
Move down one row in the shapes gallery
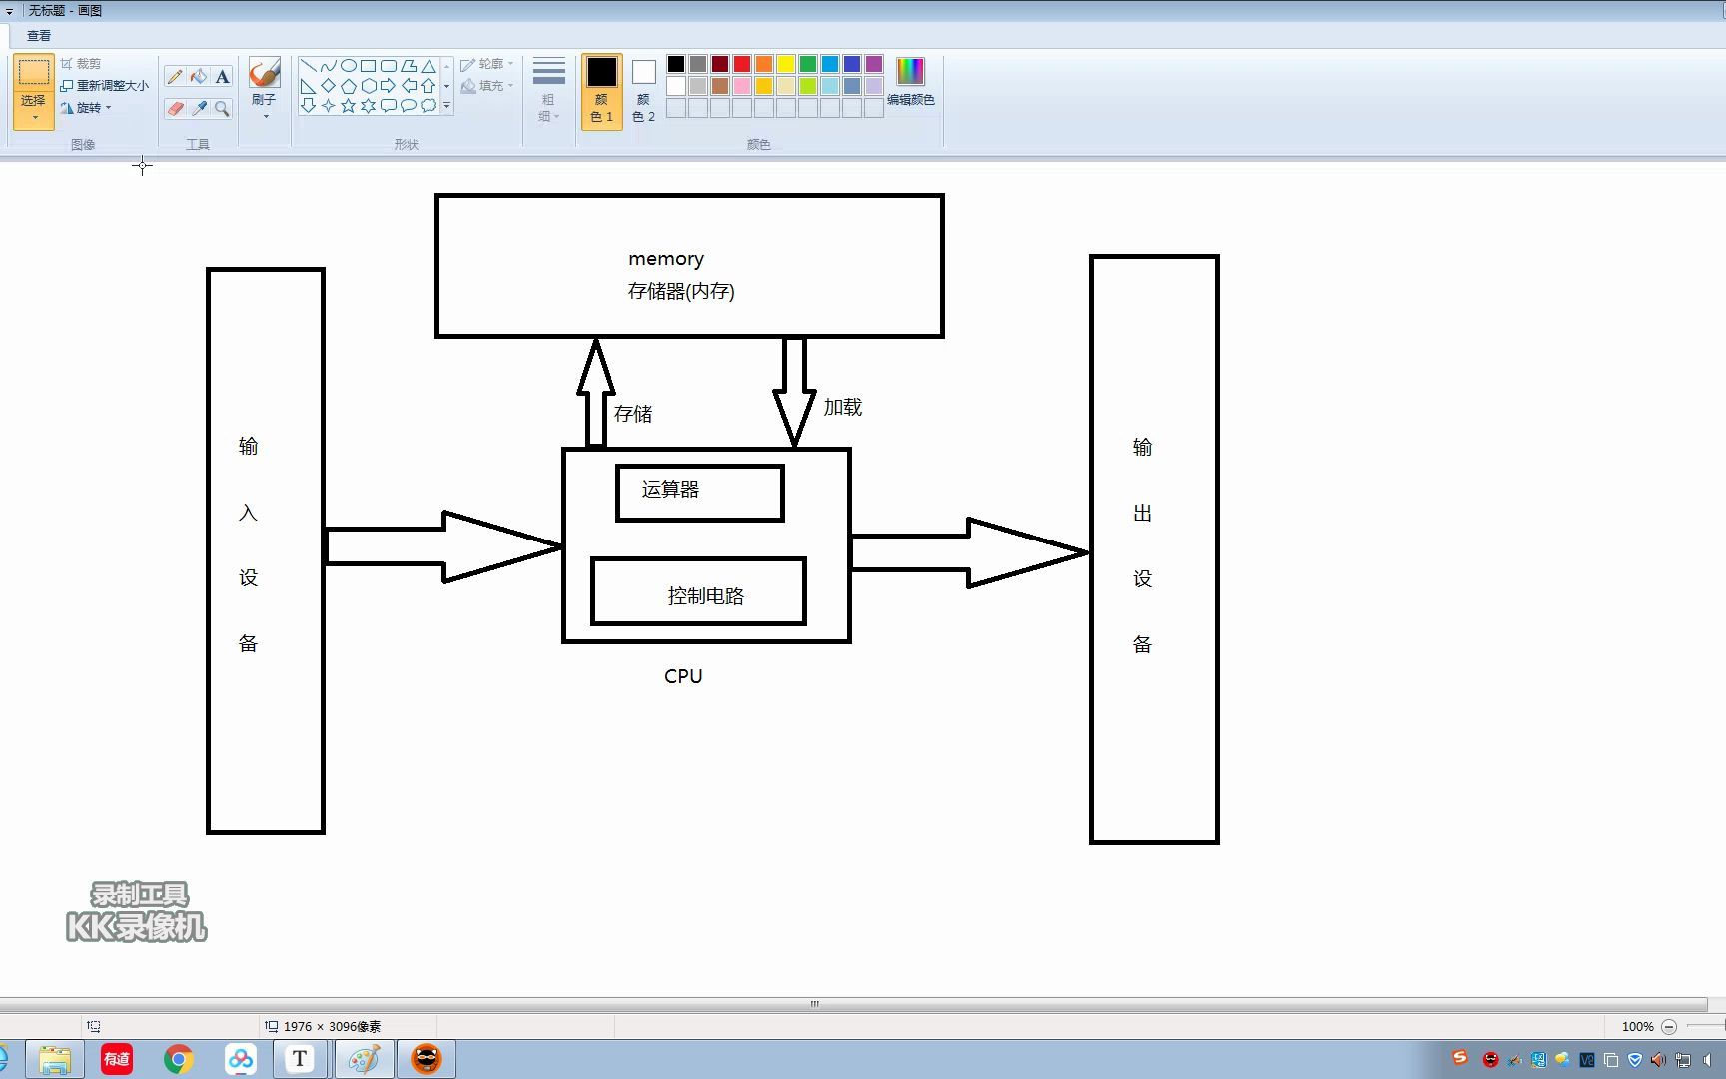point(446,86)
